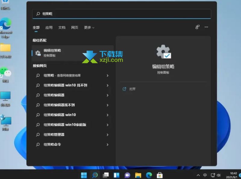
Task: Switch to the 网页 tab
Action: 74,27
